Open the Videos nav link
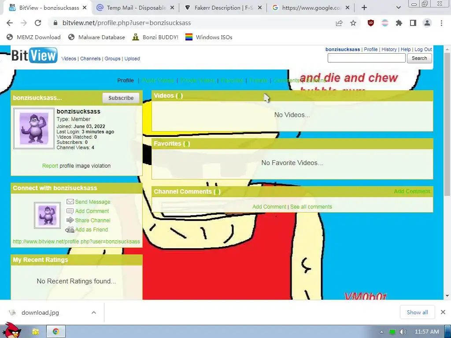 (x=69, y=59)
